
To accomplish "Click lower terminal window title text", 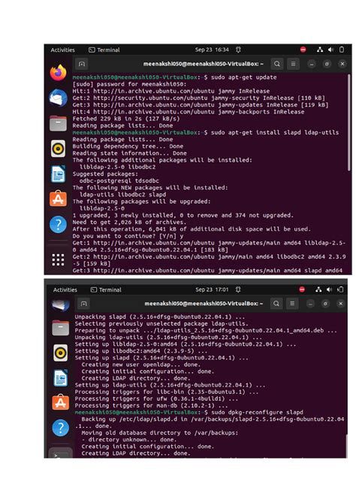I will [204, 304].
